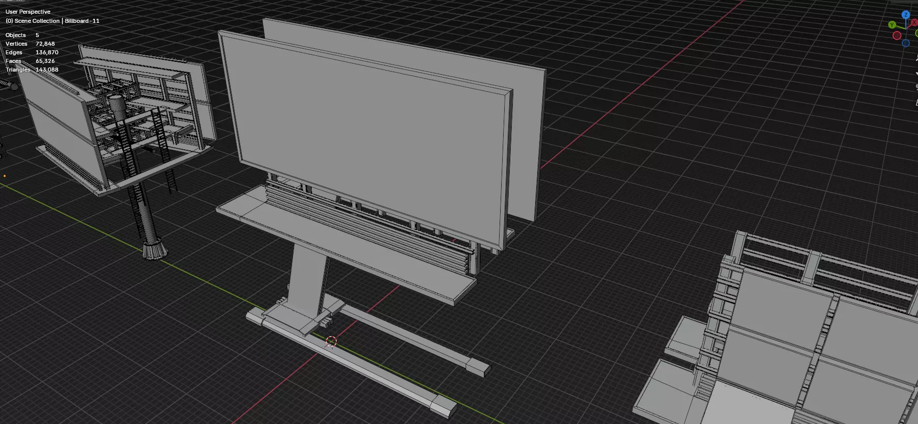
Task: Click the negative Z dark blue circle gizmo
Action: (x=906, y=44)
